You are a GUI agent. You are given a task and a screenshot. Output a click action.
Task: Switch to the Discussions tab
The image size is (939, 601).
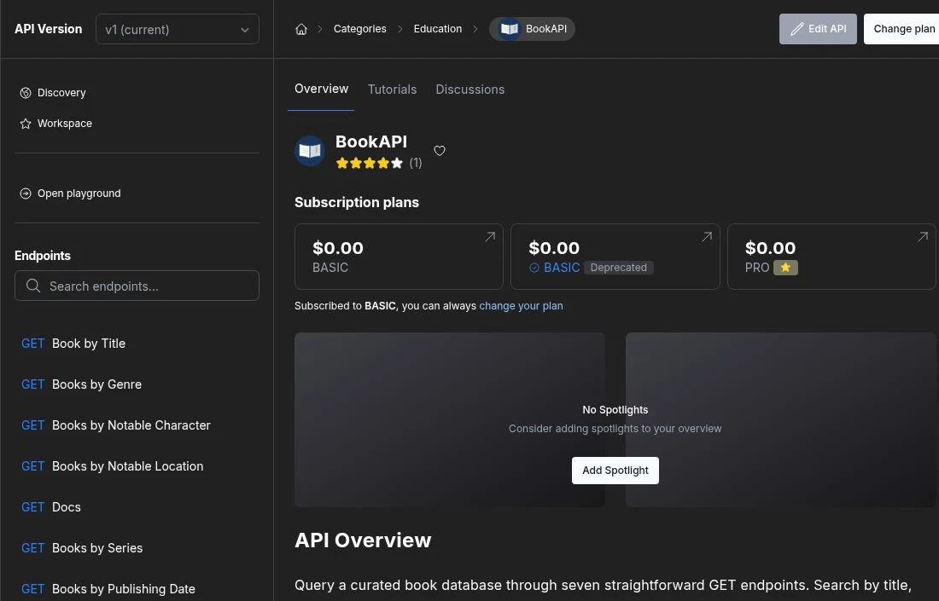[470, 90]
